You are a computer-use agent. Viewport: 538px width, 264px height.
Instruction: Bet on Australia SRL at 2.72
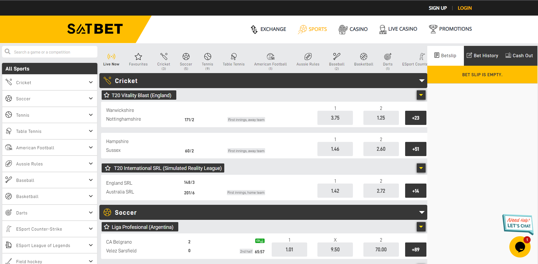pyautogui.click(x=381, y=191)
